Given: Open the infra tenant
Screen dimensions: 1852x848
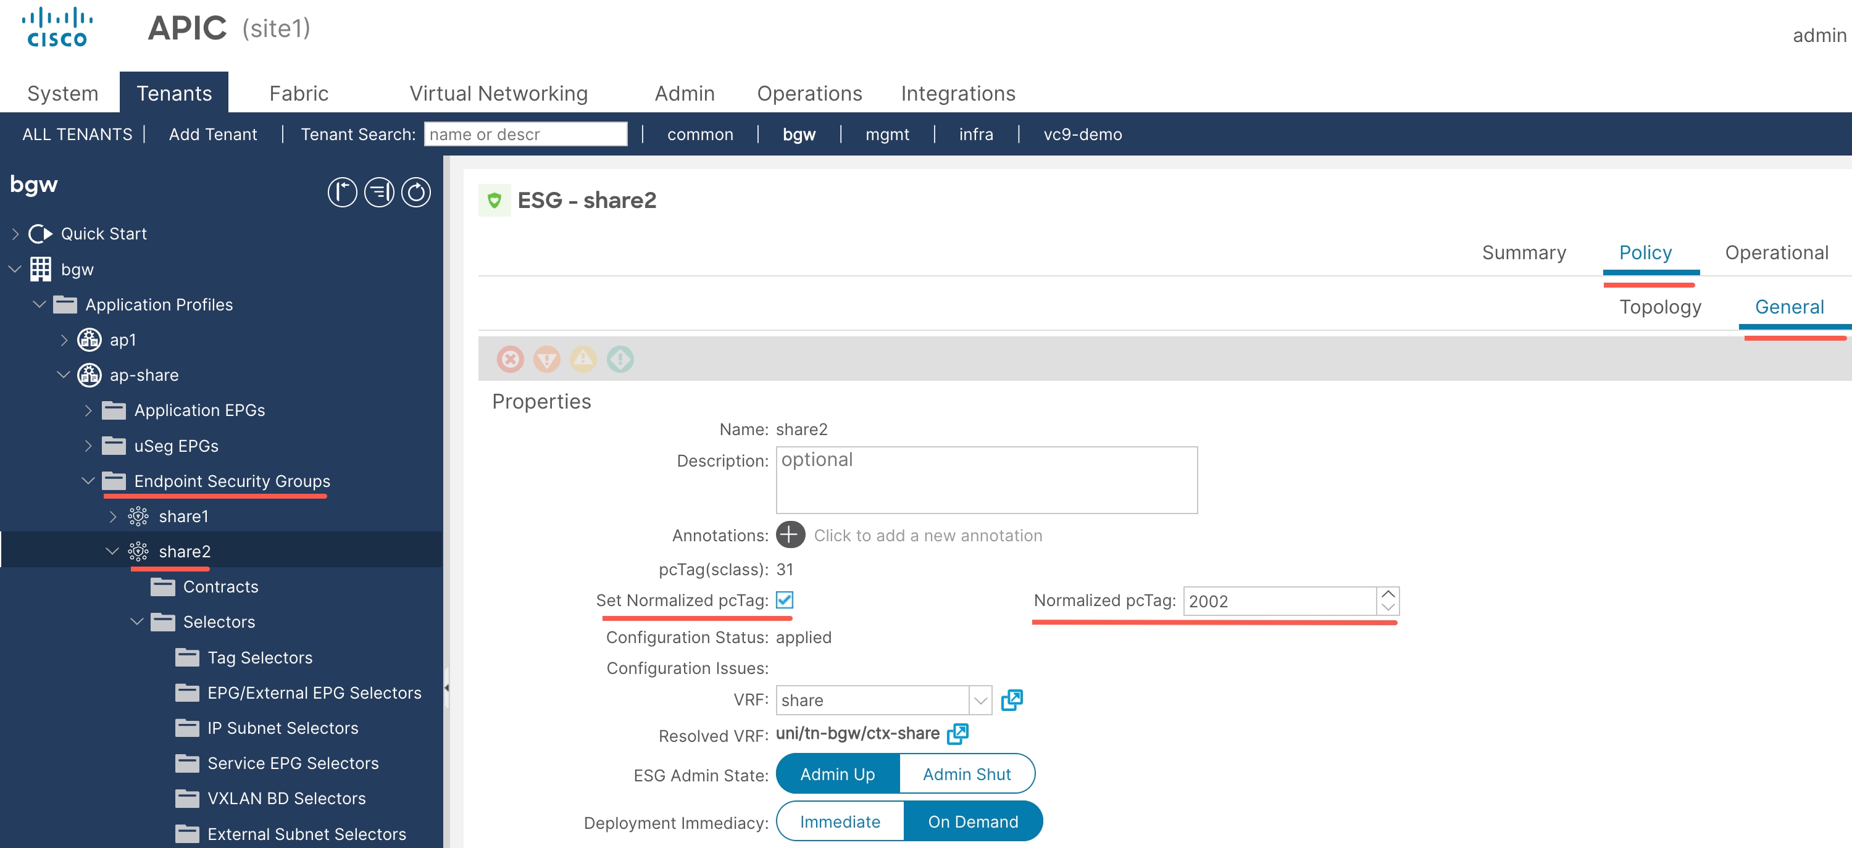Looking at the screenshot, I should (x=975, y=134).
